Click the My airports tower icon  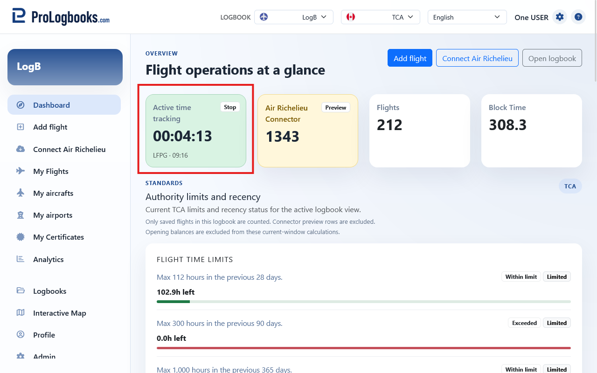click(x=21, y=215)
